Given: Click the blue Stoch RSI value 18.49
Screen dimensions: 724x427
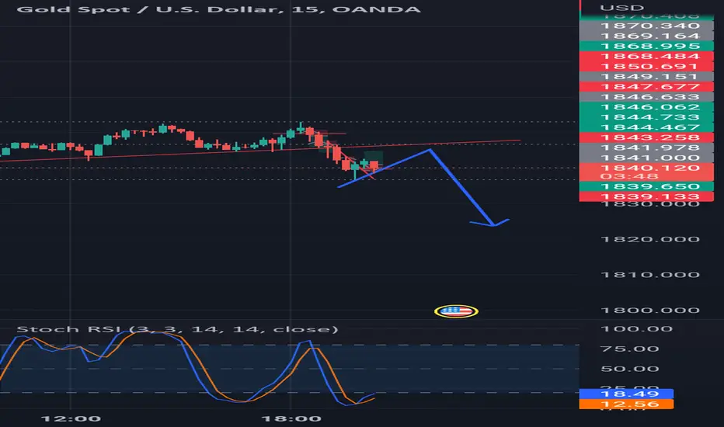Looking at the screenshot, I should click(627, 394).
